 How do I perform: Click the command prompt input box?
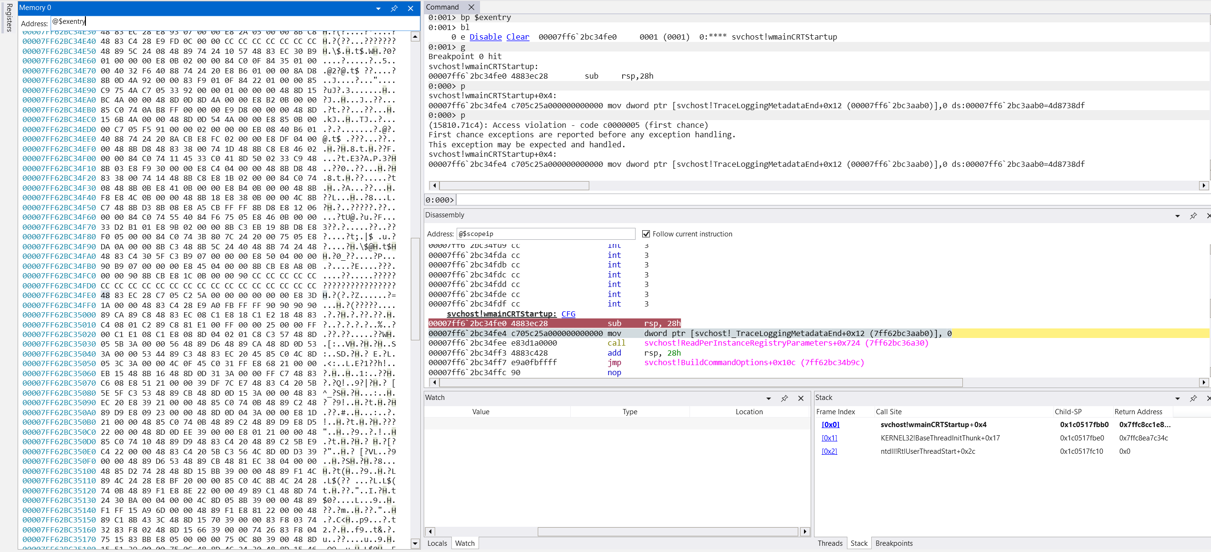pos(833,200)
